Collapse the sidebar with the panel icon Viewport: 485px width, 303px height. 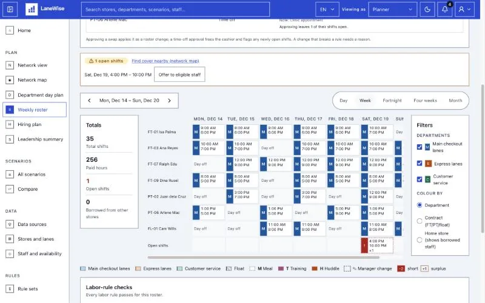(10, 9)
